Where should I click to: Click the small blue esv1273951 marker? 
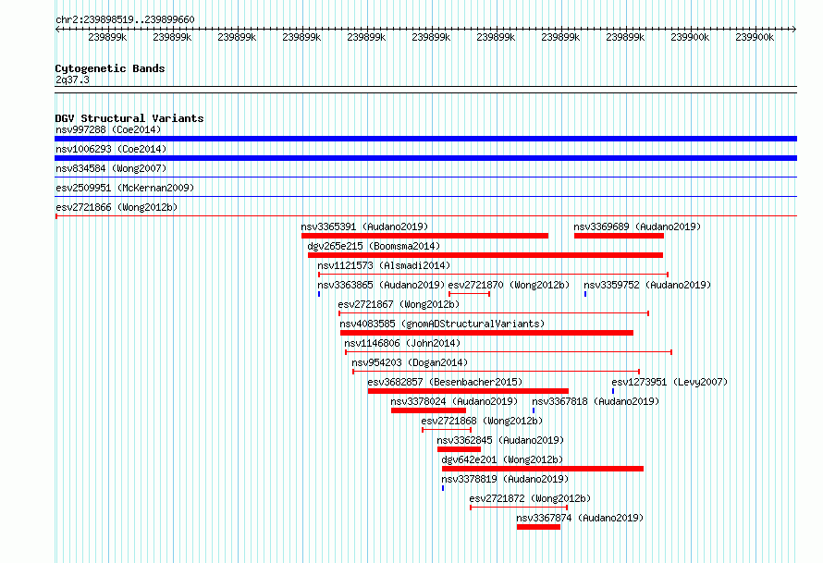[x=613, y=391]
